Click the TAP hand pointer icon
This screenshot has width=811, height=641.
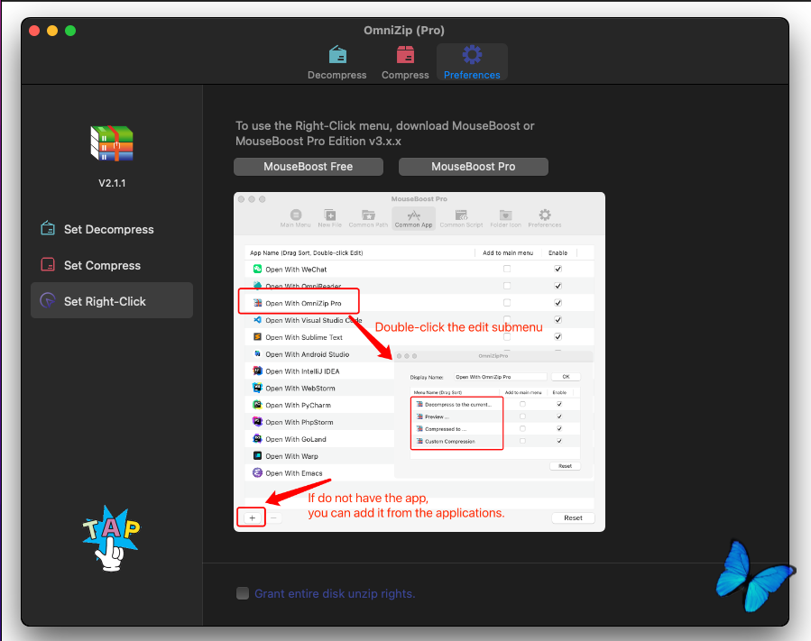point(111,538)
